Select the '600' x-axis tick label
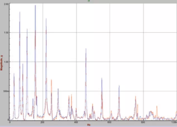The width and height of the screenshot is (177, 127). pyautogui.click(x=109, y=122)
